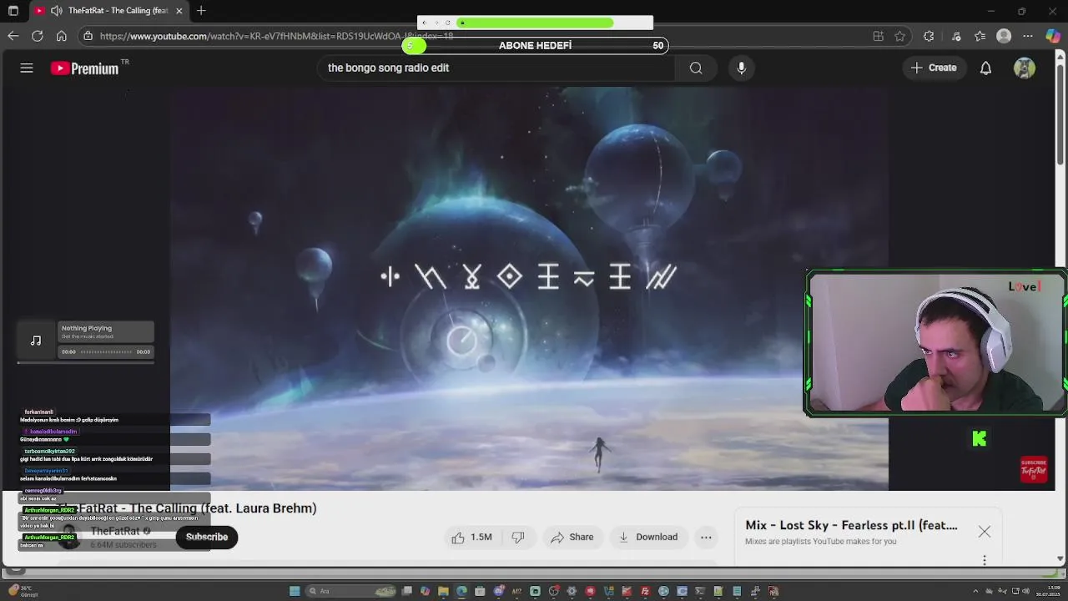
Task: Add this page to favorites star
Action: tap(899, 36)
